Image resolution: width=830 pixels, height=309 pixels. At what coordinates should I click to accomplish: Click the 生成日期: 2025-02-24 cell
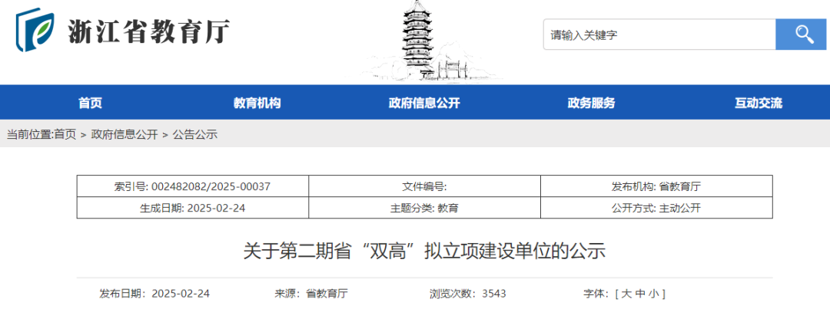tap(193, 208)
